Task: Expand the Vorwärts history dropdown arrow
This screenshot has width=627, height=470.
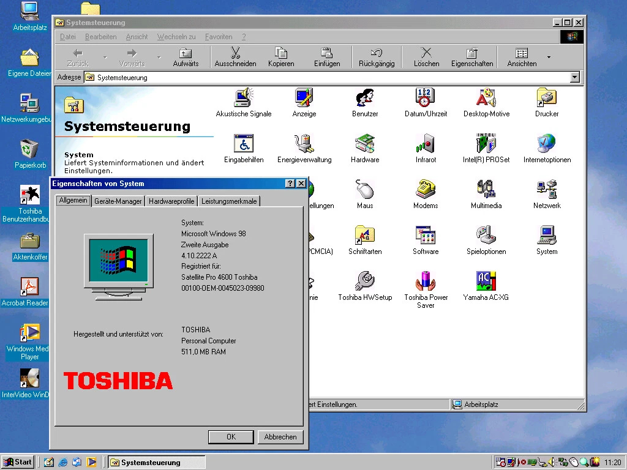Action: (x=159, y=57)
